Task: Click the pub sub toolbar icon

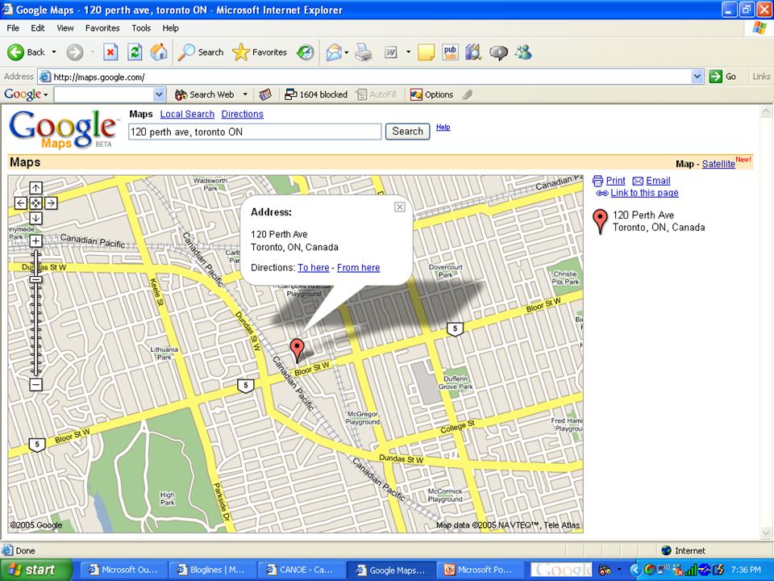Action: coord(450,52)
